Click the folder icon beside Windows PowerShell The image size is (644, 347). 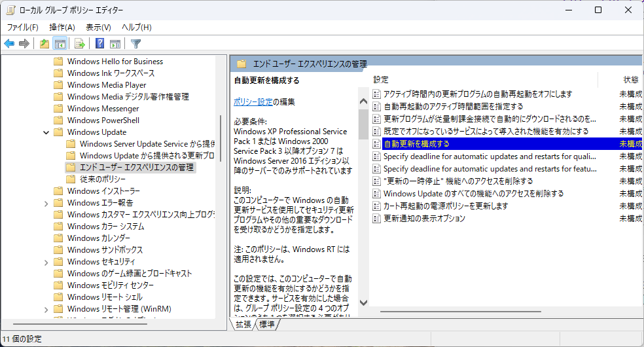coord(59,120)
